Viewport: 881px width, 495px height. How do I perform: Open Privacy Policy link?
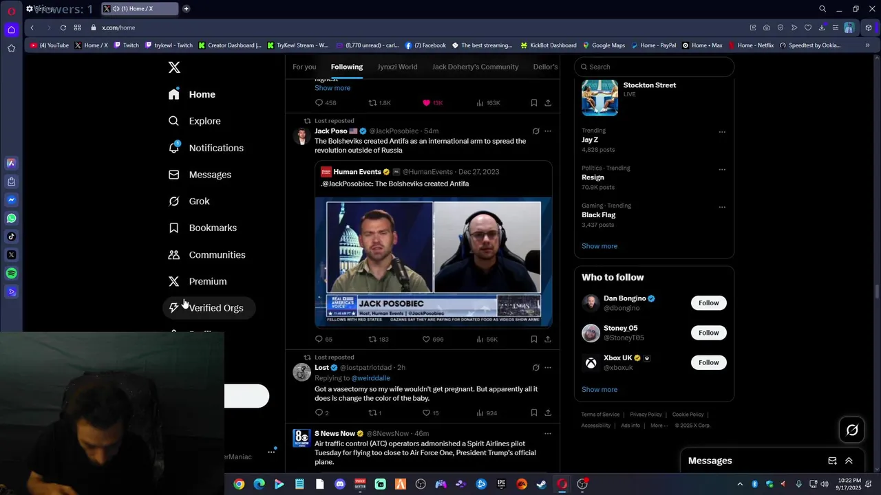[646, 415]
